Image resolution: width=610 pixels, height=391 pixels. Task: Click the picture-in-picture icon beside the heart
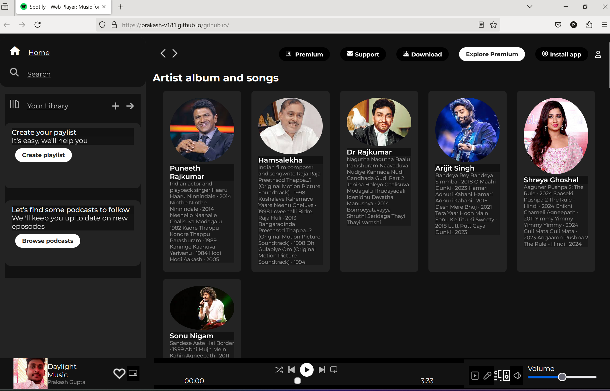pos(133,373)
